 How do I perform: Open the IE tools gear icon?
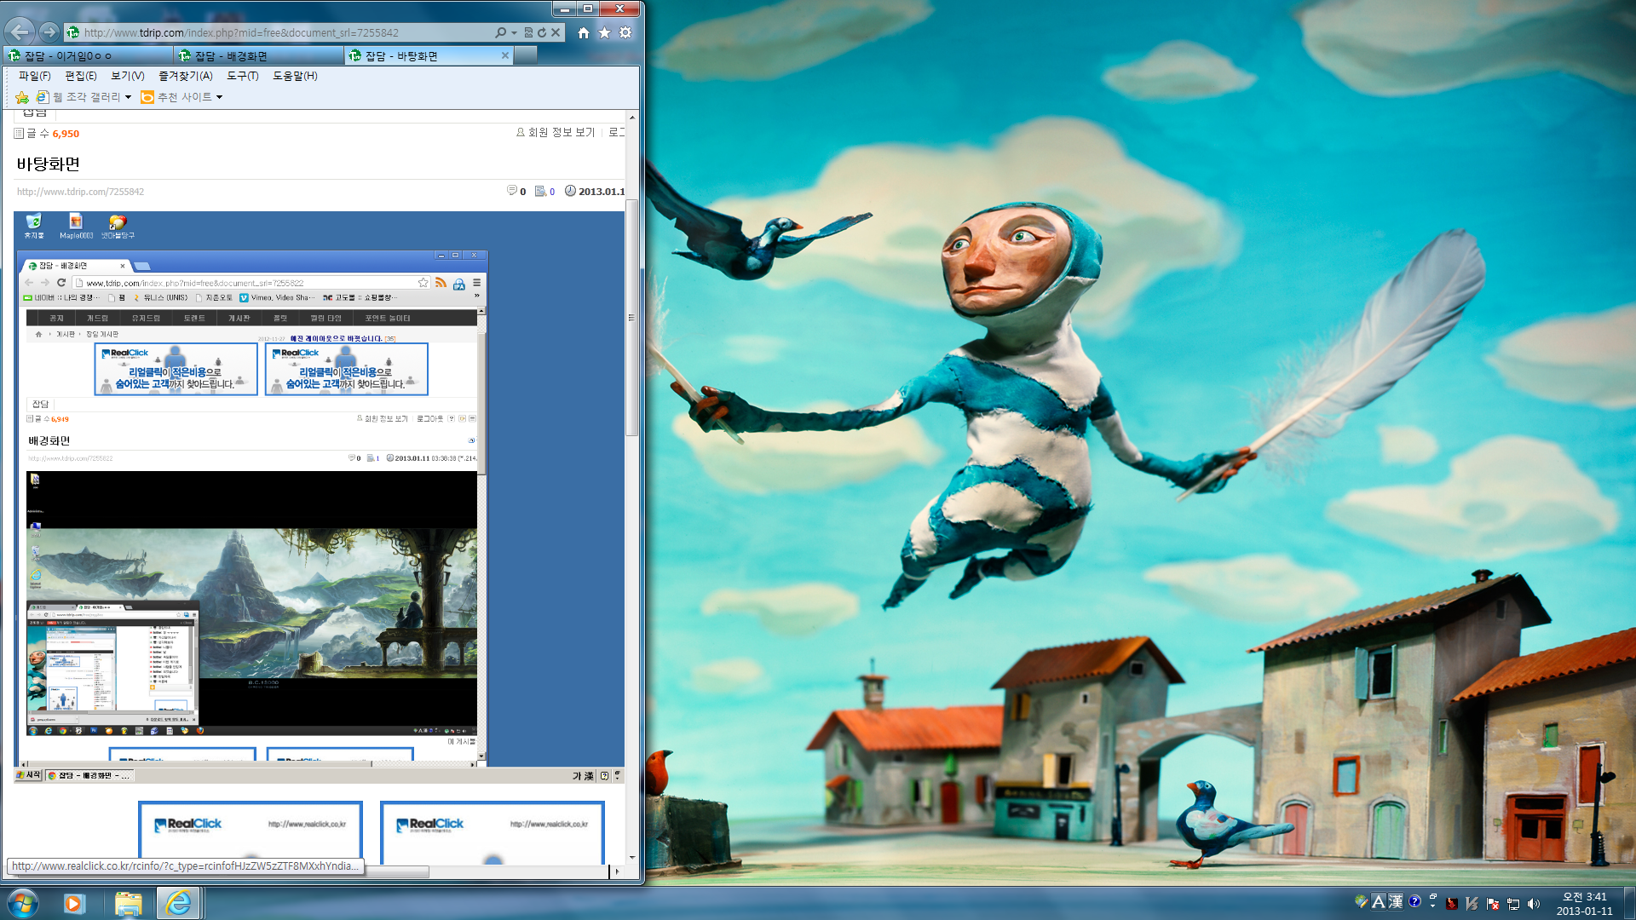click(625, 32)
